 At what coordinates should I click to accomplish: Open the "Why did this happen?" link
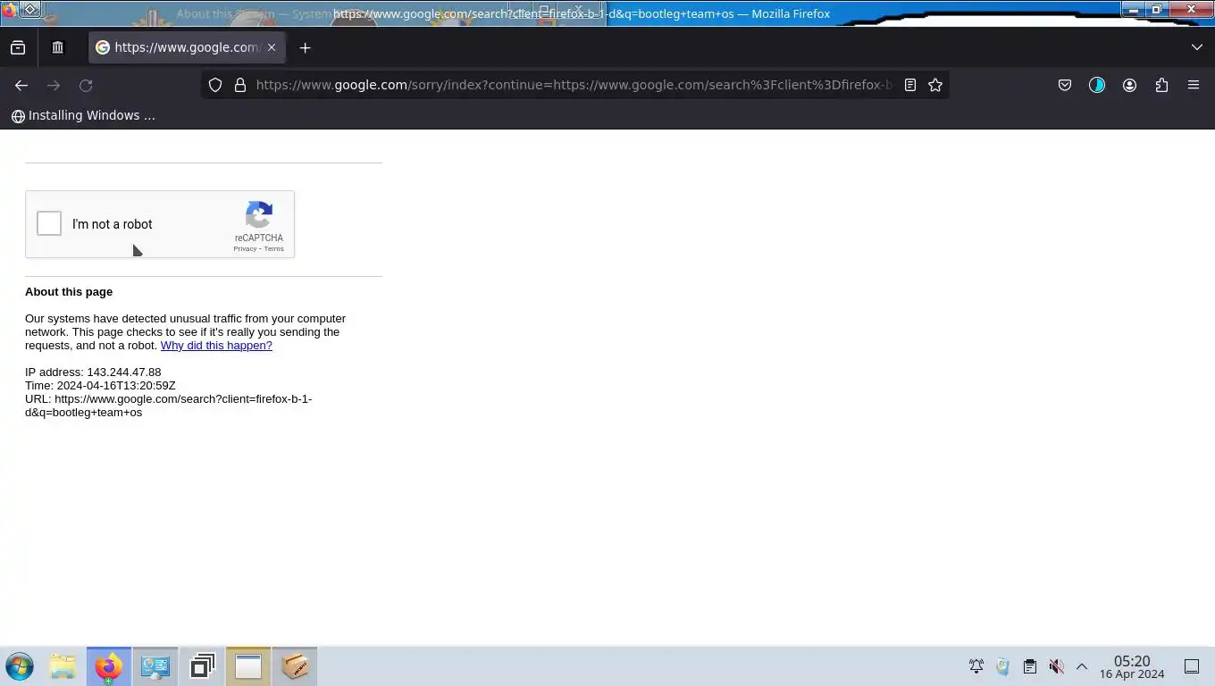(x=216, y=346)
